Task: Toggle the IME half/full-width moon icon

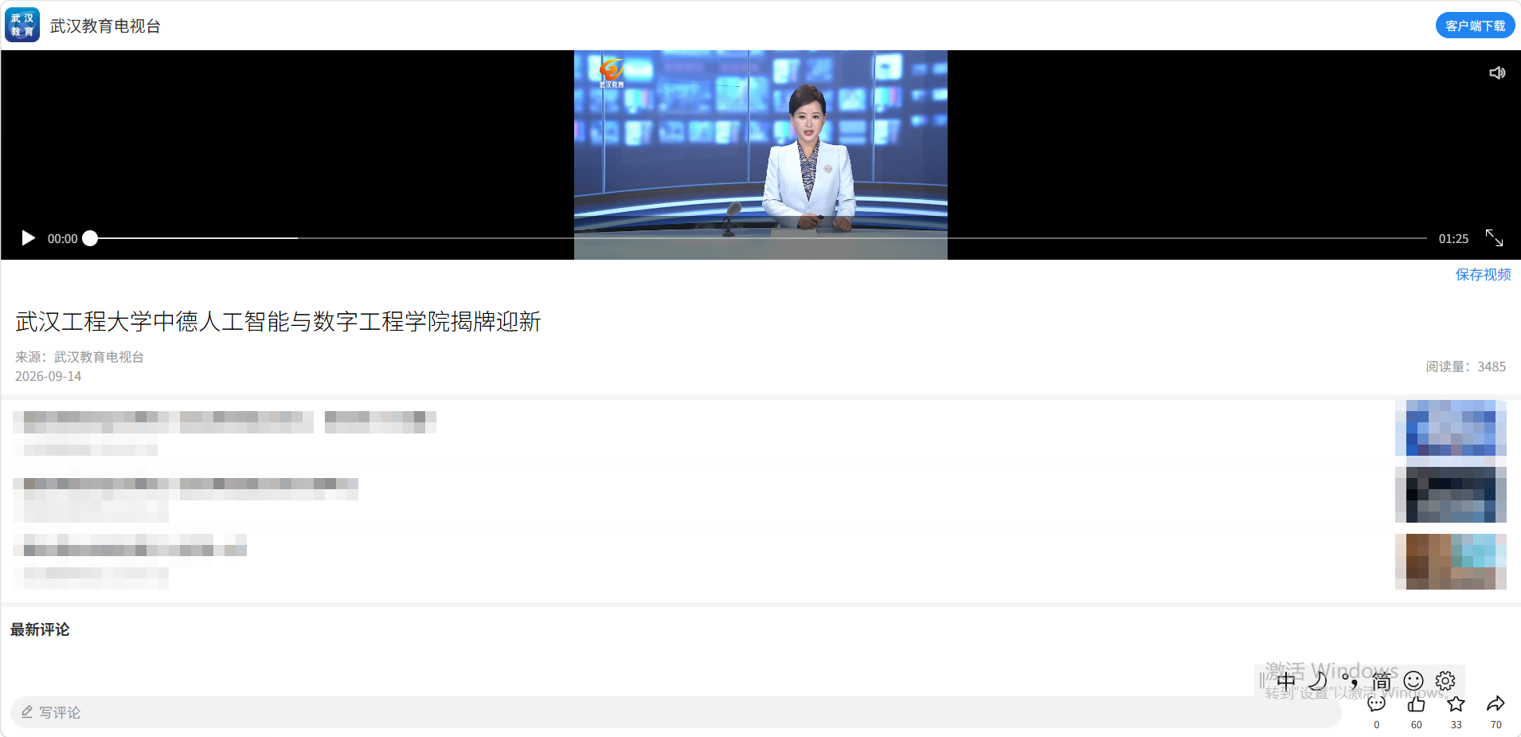Action: (1318, 681)
